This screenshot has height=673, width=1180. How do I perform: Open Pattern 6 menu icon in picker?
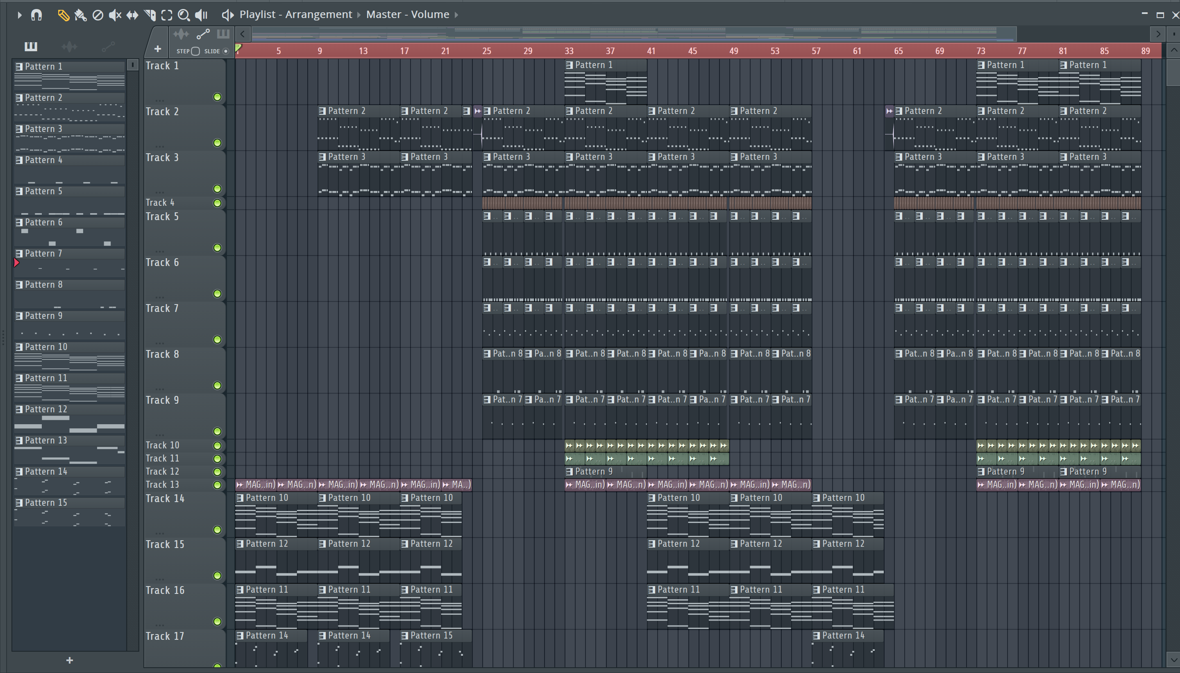tap(19, 222)
